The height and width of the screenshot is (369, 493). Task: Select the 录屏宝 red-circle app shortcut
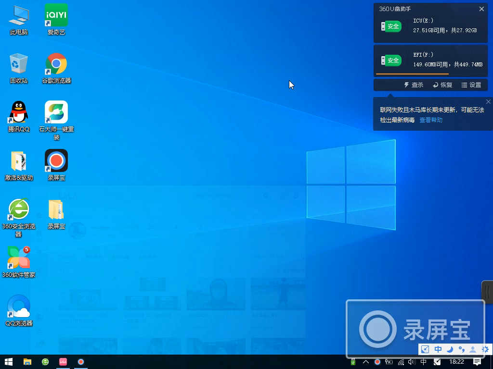coord(56,165)
